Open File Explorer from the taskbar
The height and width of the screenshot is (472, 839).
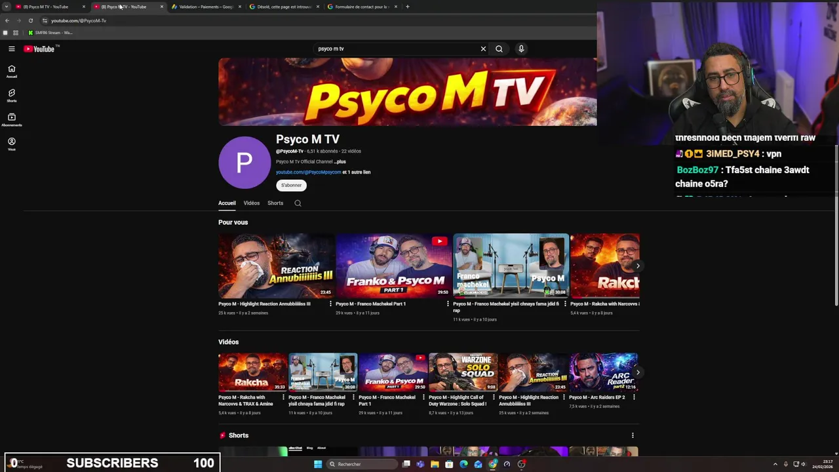coord(435,464)
